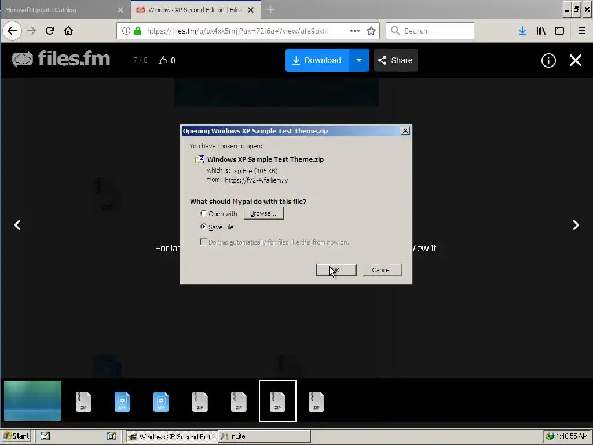This screenshot has height=445, width=593.
Task: Click Browse in the download dialog
Action: [x=263, y=213]
